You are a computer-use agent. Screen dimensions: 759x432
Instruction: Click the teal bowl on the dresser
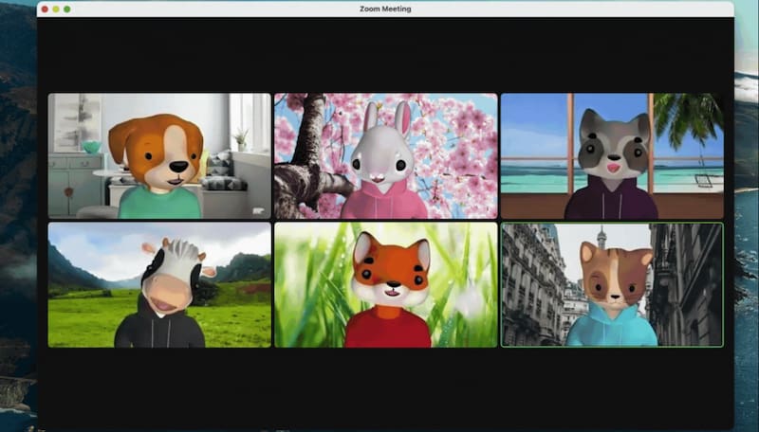[91, 147]
